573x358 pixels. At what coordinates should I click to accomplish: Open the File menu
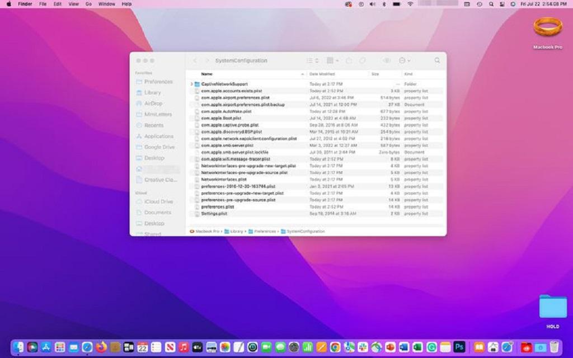43,4
